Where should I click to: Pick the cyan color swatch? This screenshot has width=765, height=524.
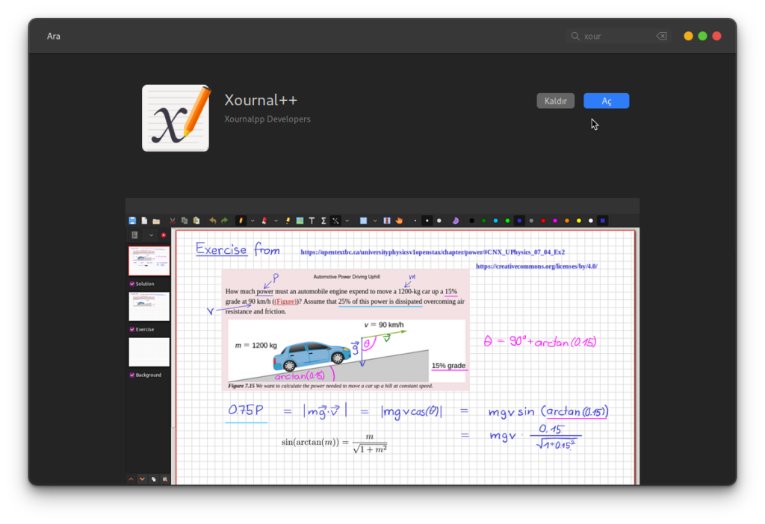(x=496, y=221)
